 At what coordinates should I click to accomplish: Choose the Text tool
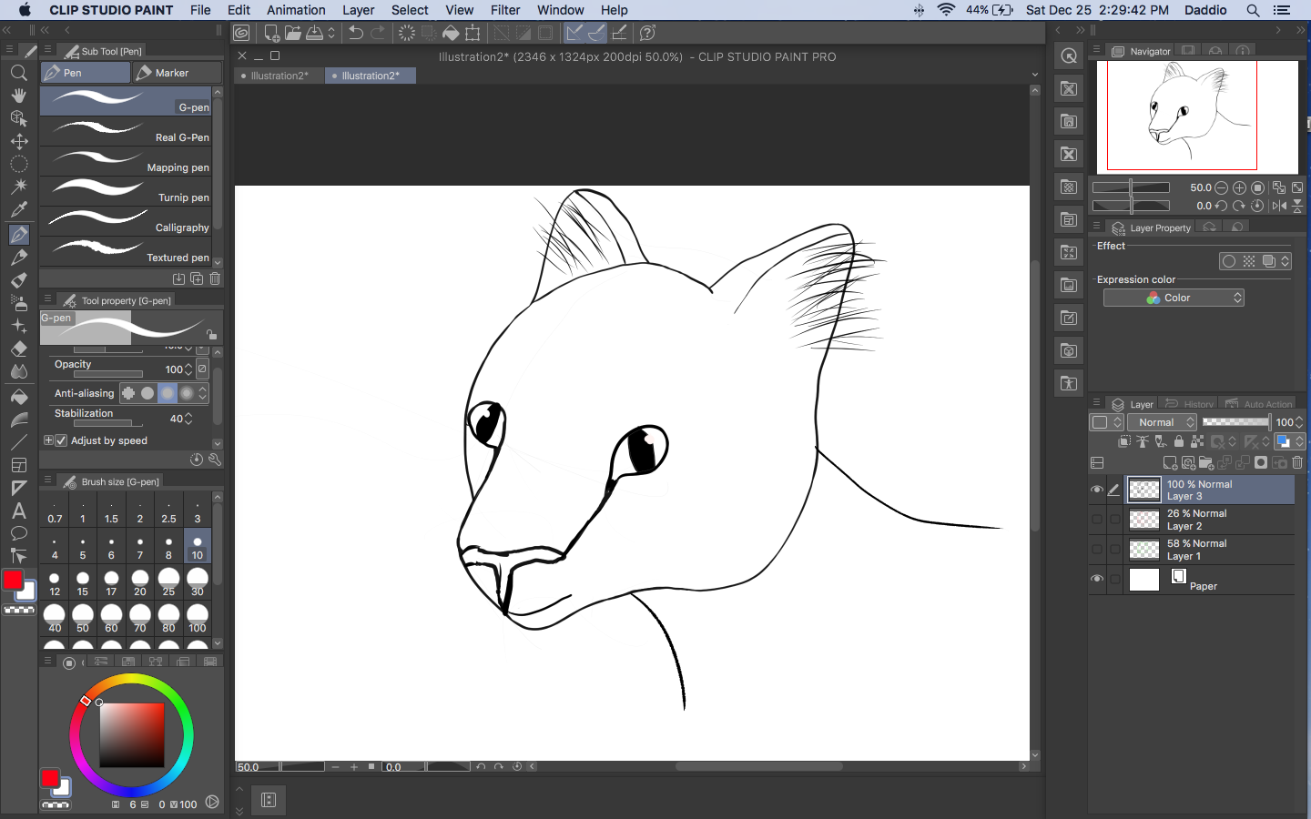point(18,511)
